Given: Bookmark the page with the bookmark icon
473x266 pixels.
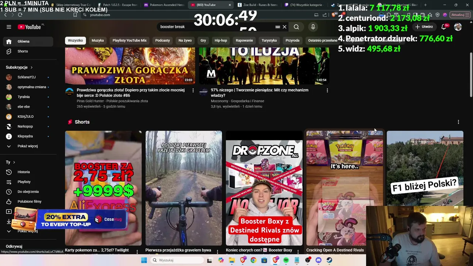Looking at the screenshot, I should 75,15.
